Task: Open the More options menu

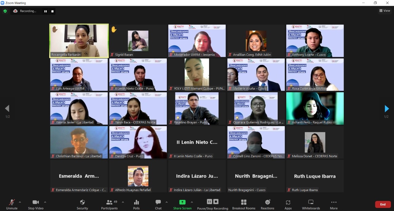Action: (x=334, y=205)
